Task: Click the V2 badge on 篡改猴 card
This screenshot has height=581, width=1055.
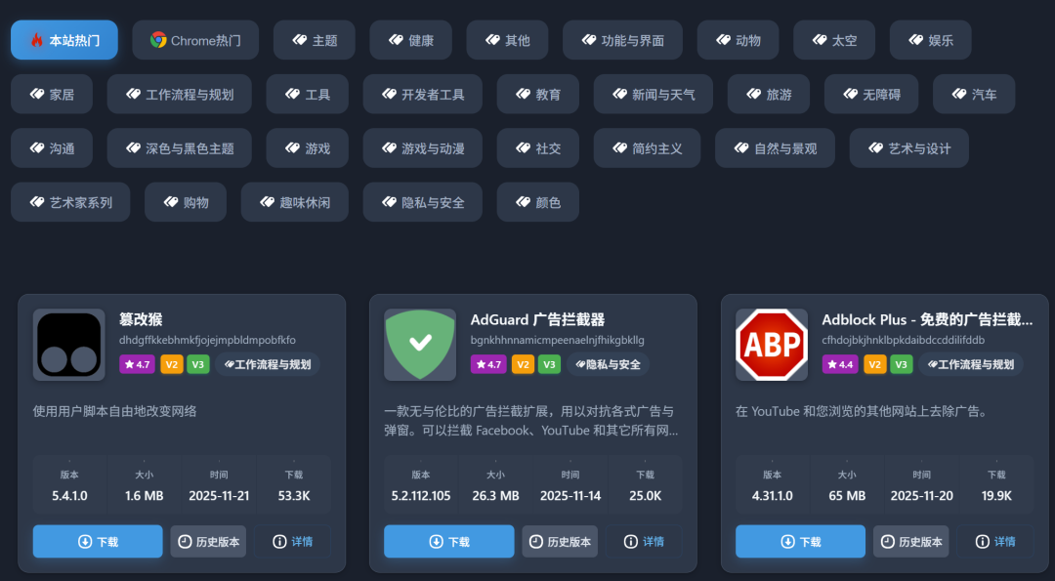Action: click(x=172, y=364)
